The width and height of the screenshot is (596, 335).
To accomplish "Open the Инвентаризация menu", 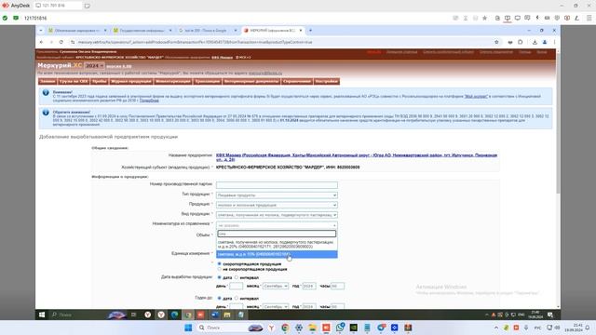I will tap(173, 81).
